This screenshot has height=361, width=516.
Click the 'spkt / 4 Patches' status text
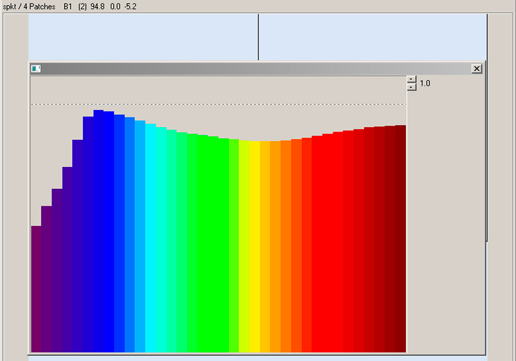pyautogui.click(x=29, y=7)
